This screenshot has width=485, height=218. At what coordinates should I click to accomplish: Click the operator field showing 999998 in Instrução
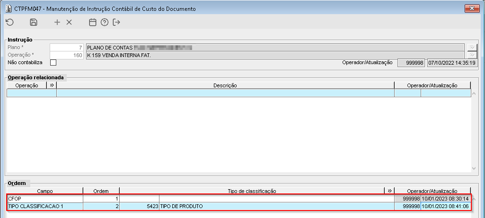tap(411, 63)
